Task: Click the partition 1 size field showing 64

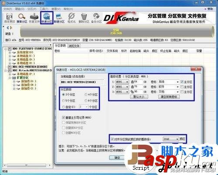Action: (138, 82)
